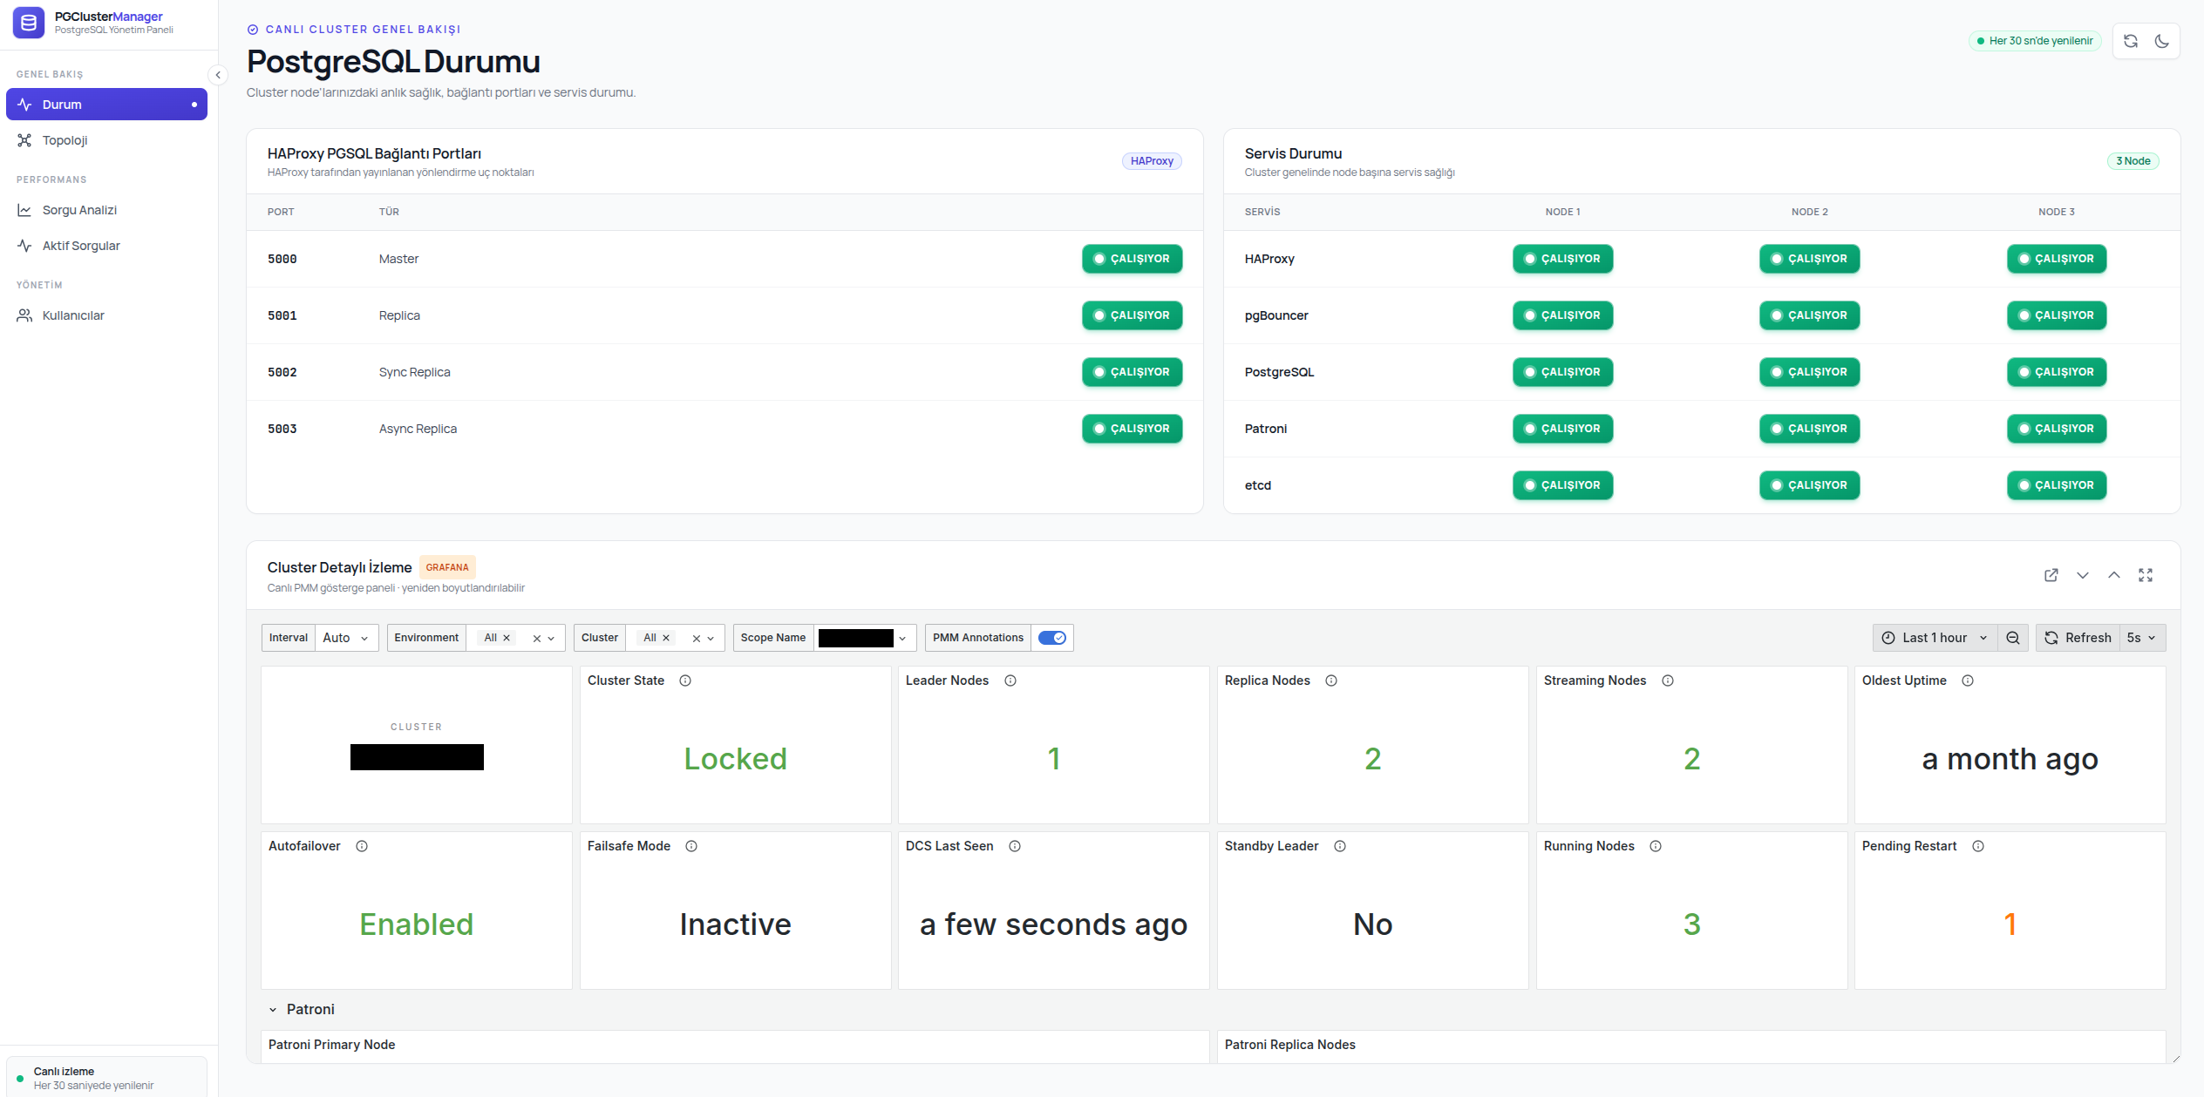Open the Durum menu item
2204x1097 pixels.
(106, 105)
